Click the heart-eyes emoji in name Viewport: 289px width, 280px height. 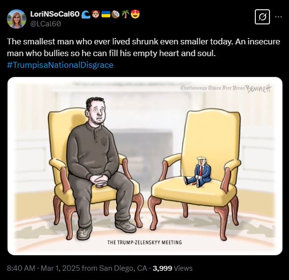pyautogui.click(x=135, y=14)
